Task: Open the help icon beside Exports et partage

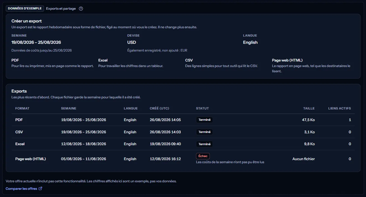Action: (x=81, y=9)
